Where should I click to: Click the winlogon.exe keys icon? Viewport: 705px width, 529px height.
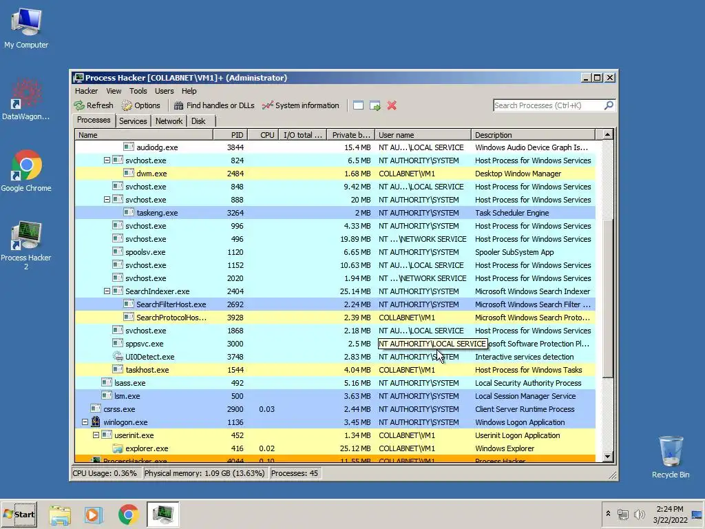click(x=95, y=422)
